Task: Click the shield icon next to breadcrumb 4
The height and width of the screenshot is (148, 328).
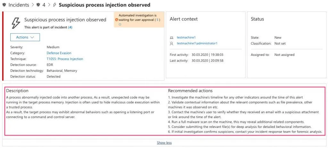Action: click(x=38, y=5)
